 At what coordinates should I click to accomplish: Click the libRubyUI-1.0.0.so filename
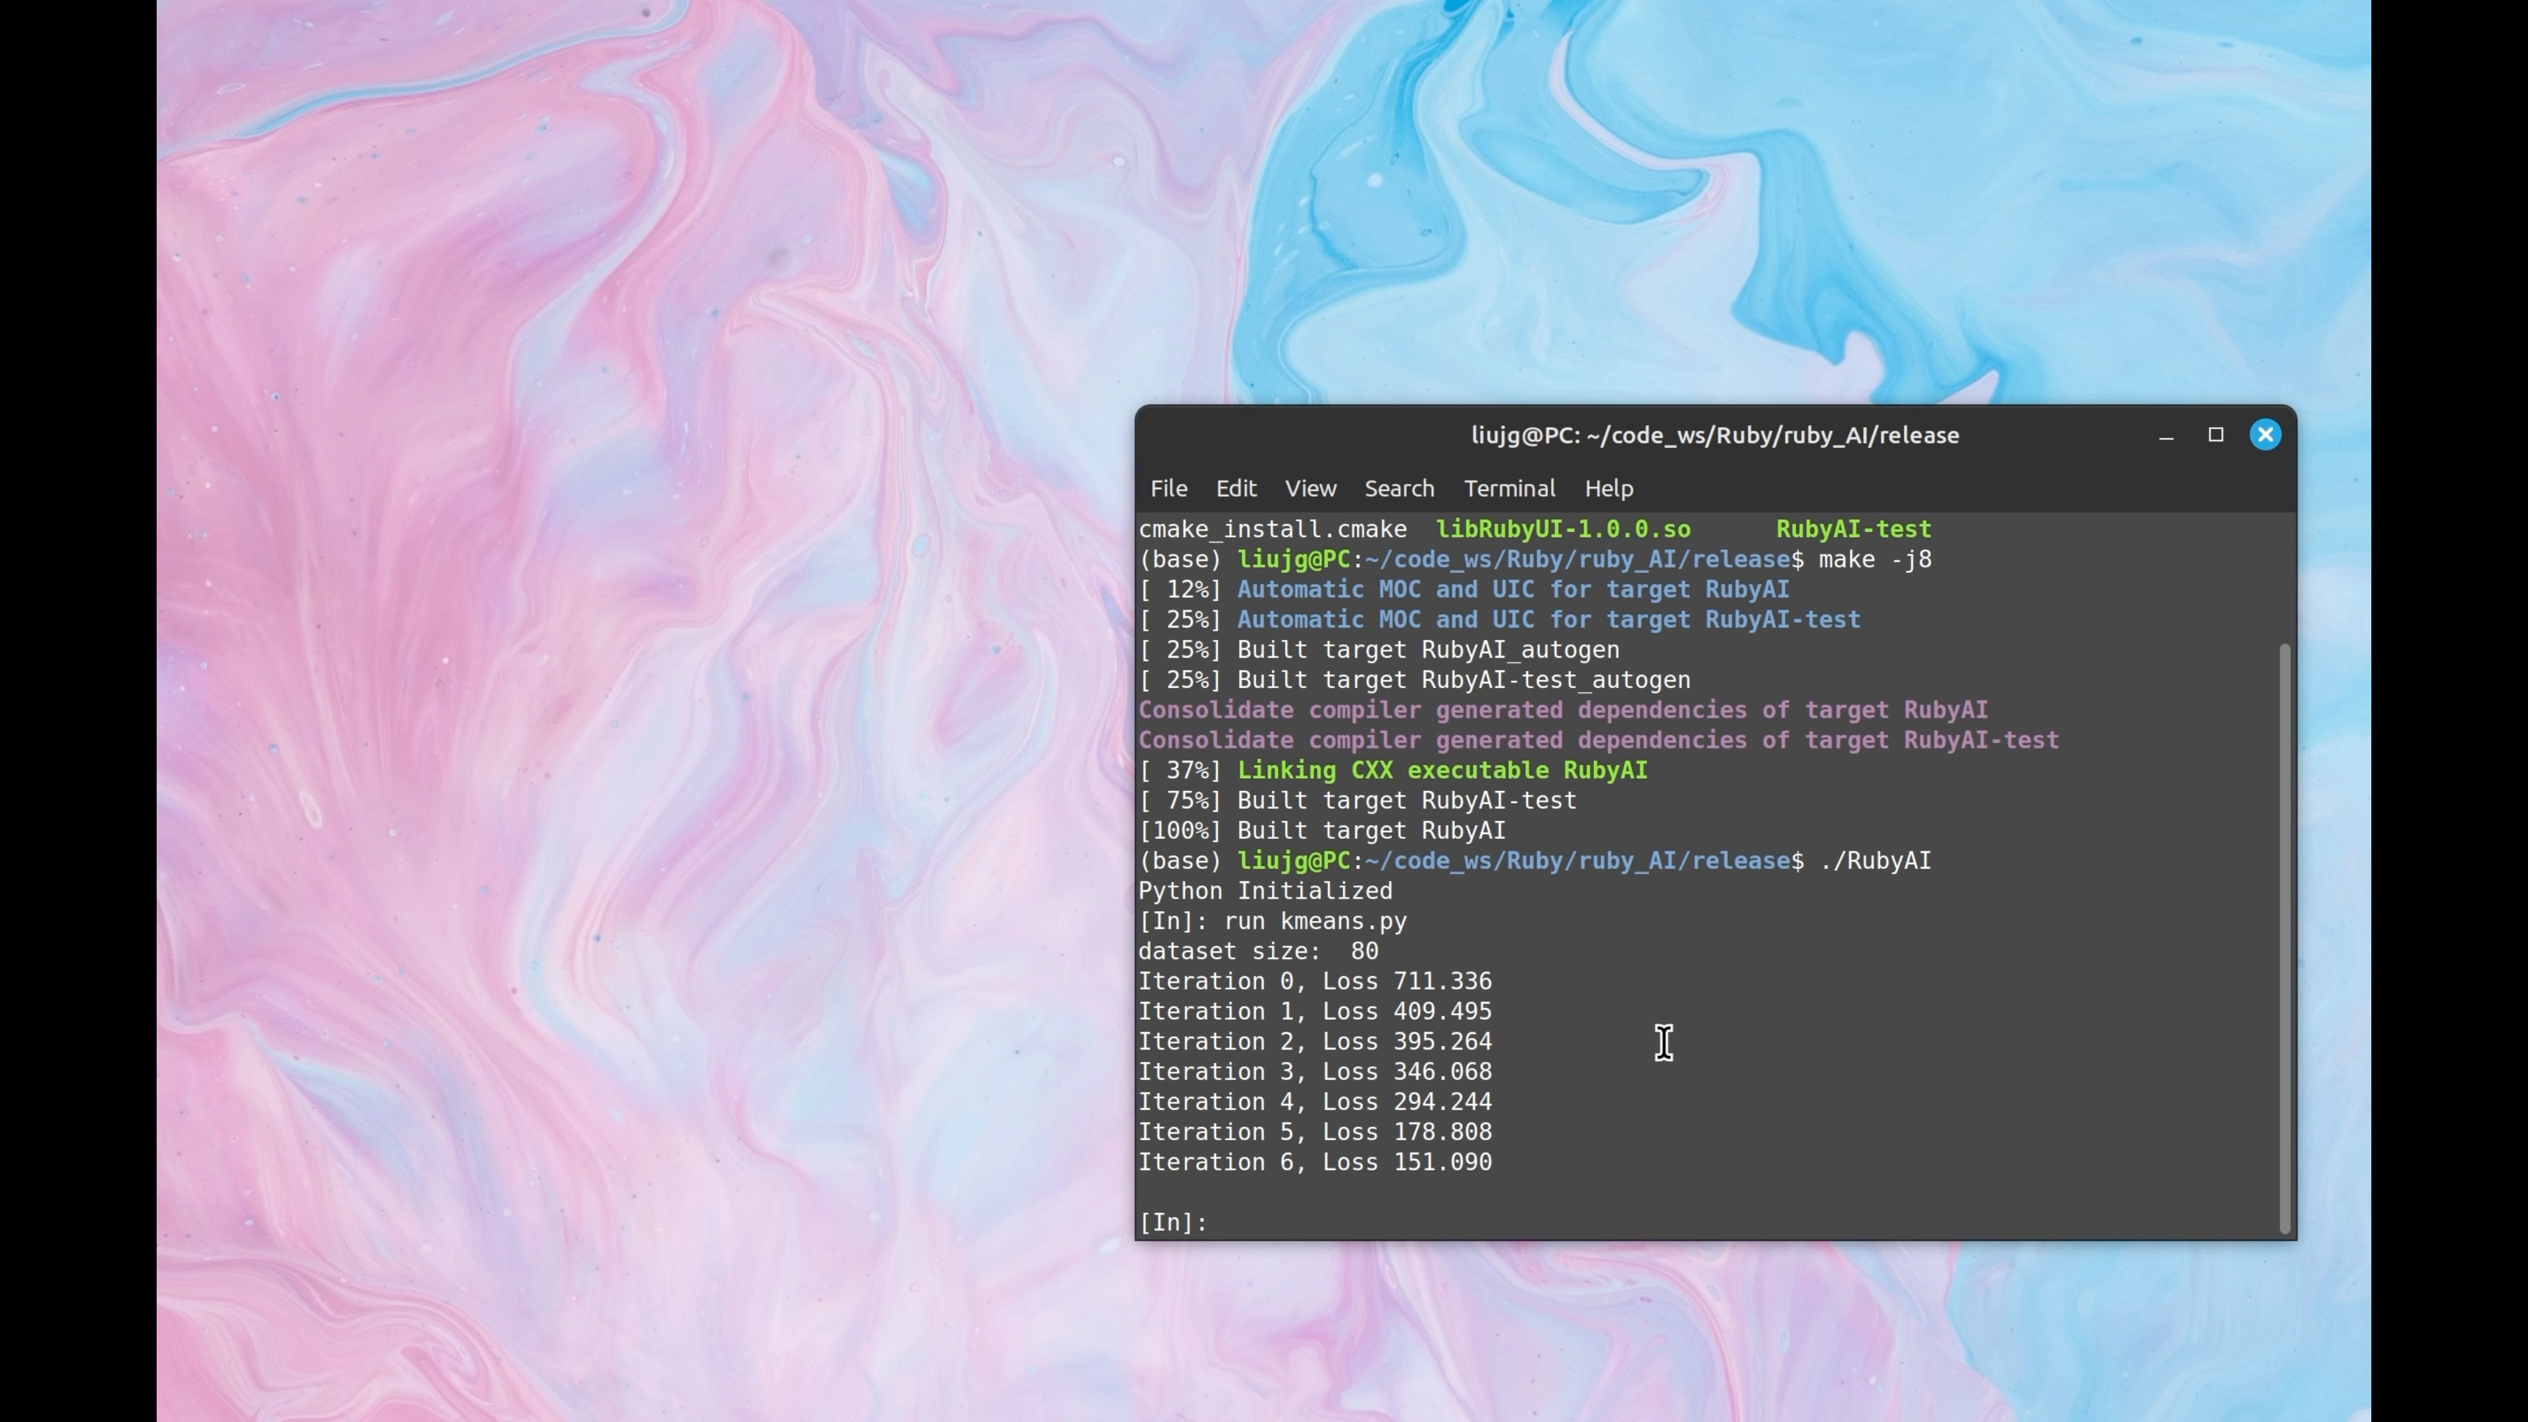coord(1562,530)
